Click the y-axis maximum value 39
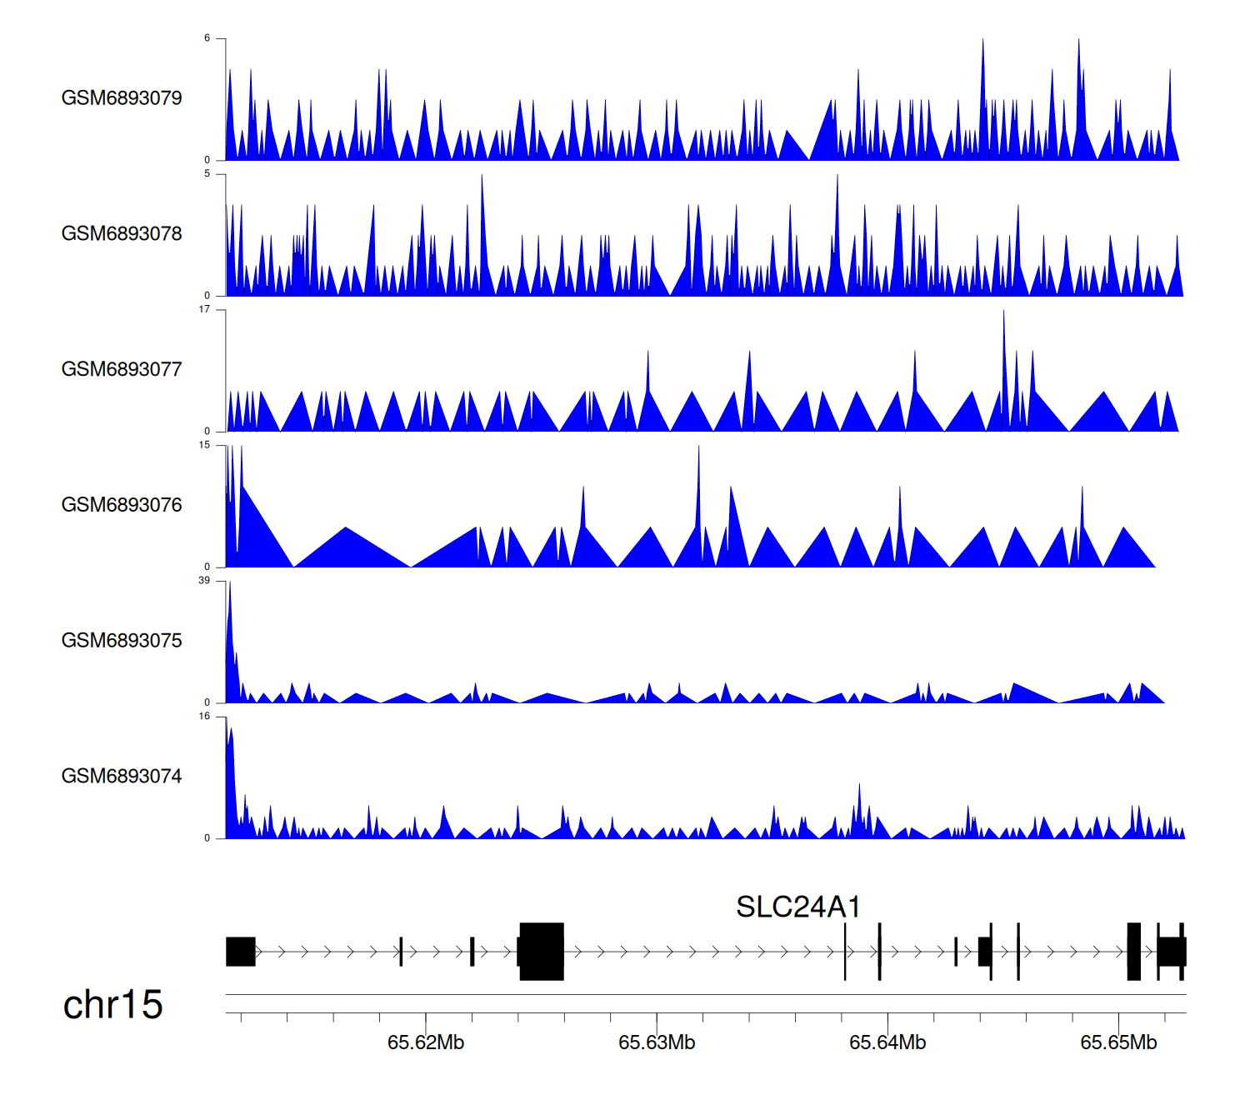 pyautogui.click(x=204, y=581)
